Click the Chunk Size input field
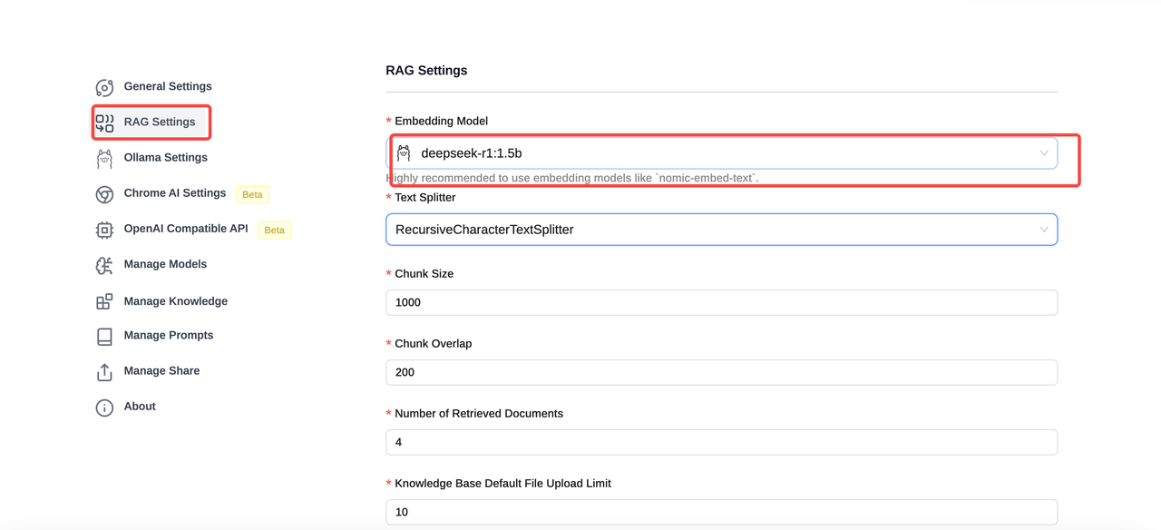Image resolution: width=1161 pixels, height=530 pixels. tap(721, 302)
